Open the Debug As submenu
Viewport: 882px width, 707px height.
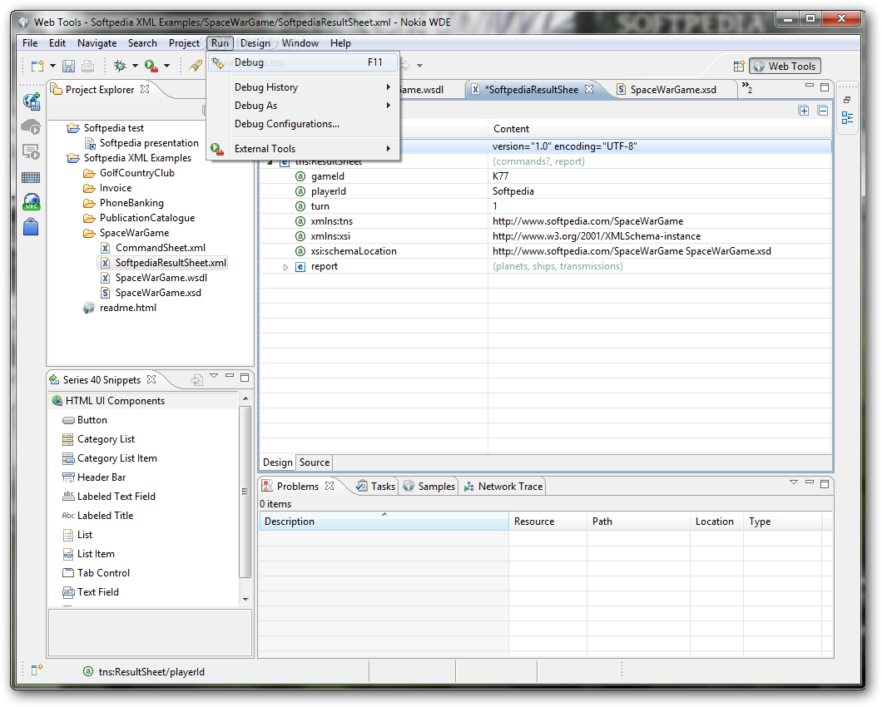pos(303,105)
